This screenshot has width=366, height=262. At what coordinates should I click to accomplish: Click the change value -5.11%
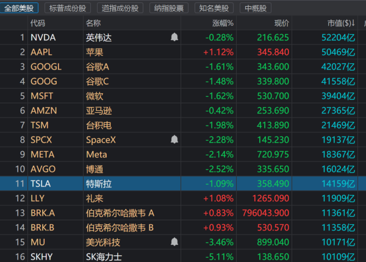[x=220, y=257]
